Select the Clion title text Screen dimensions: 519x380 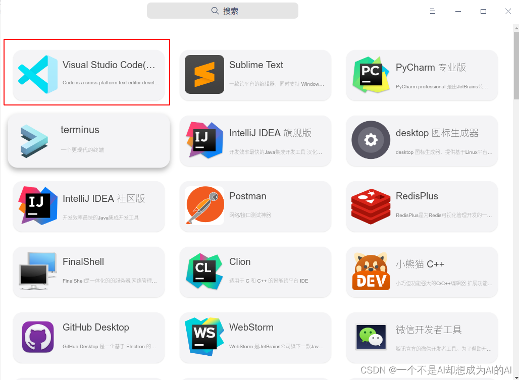pyautogui.click(x=240, y=261)
